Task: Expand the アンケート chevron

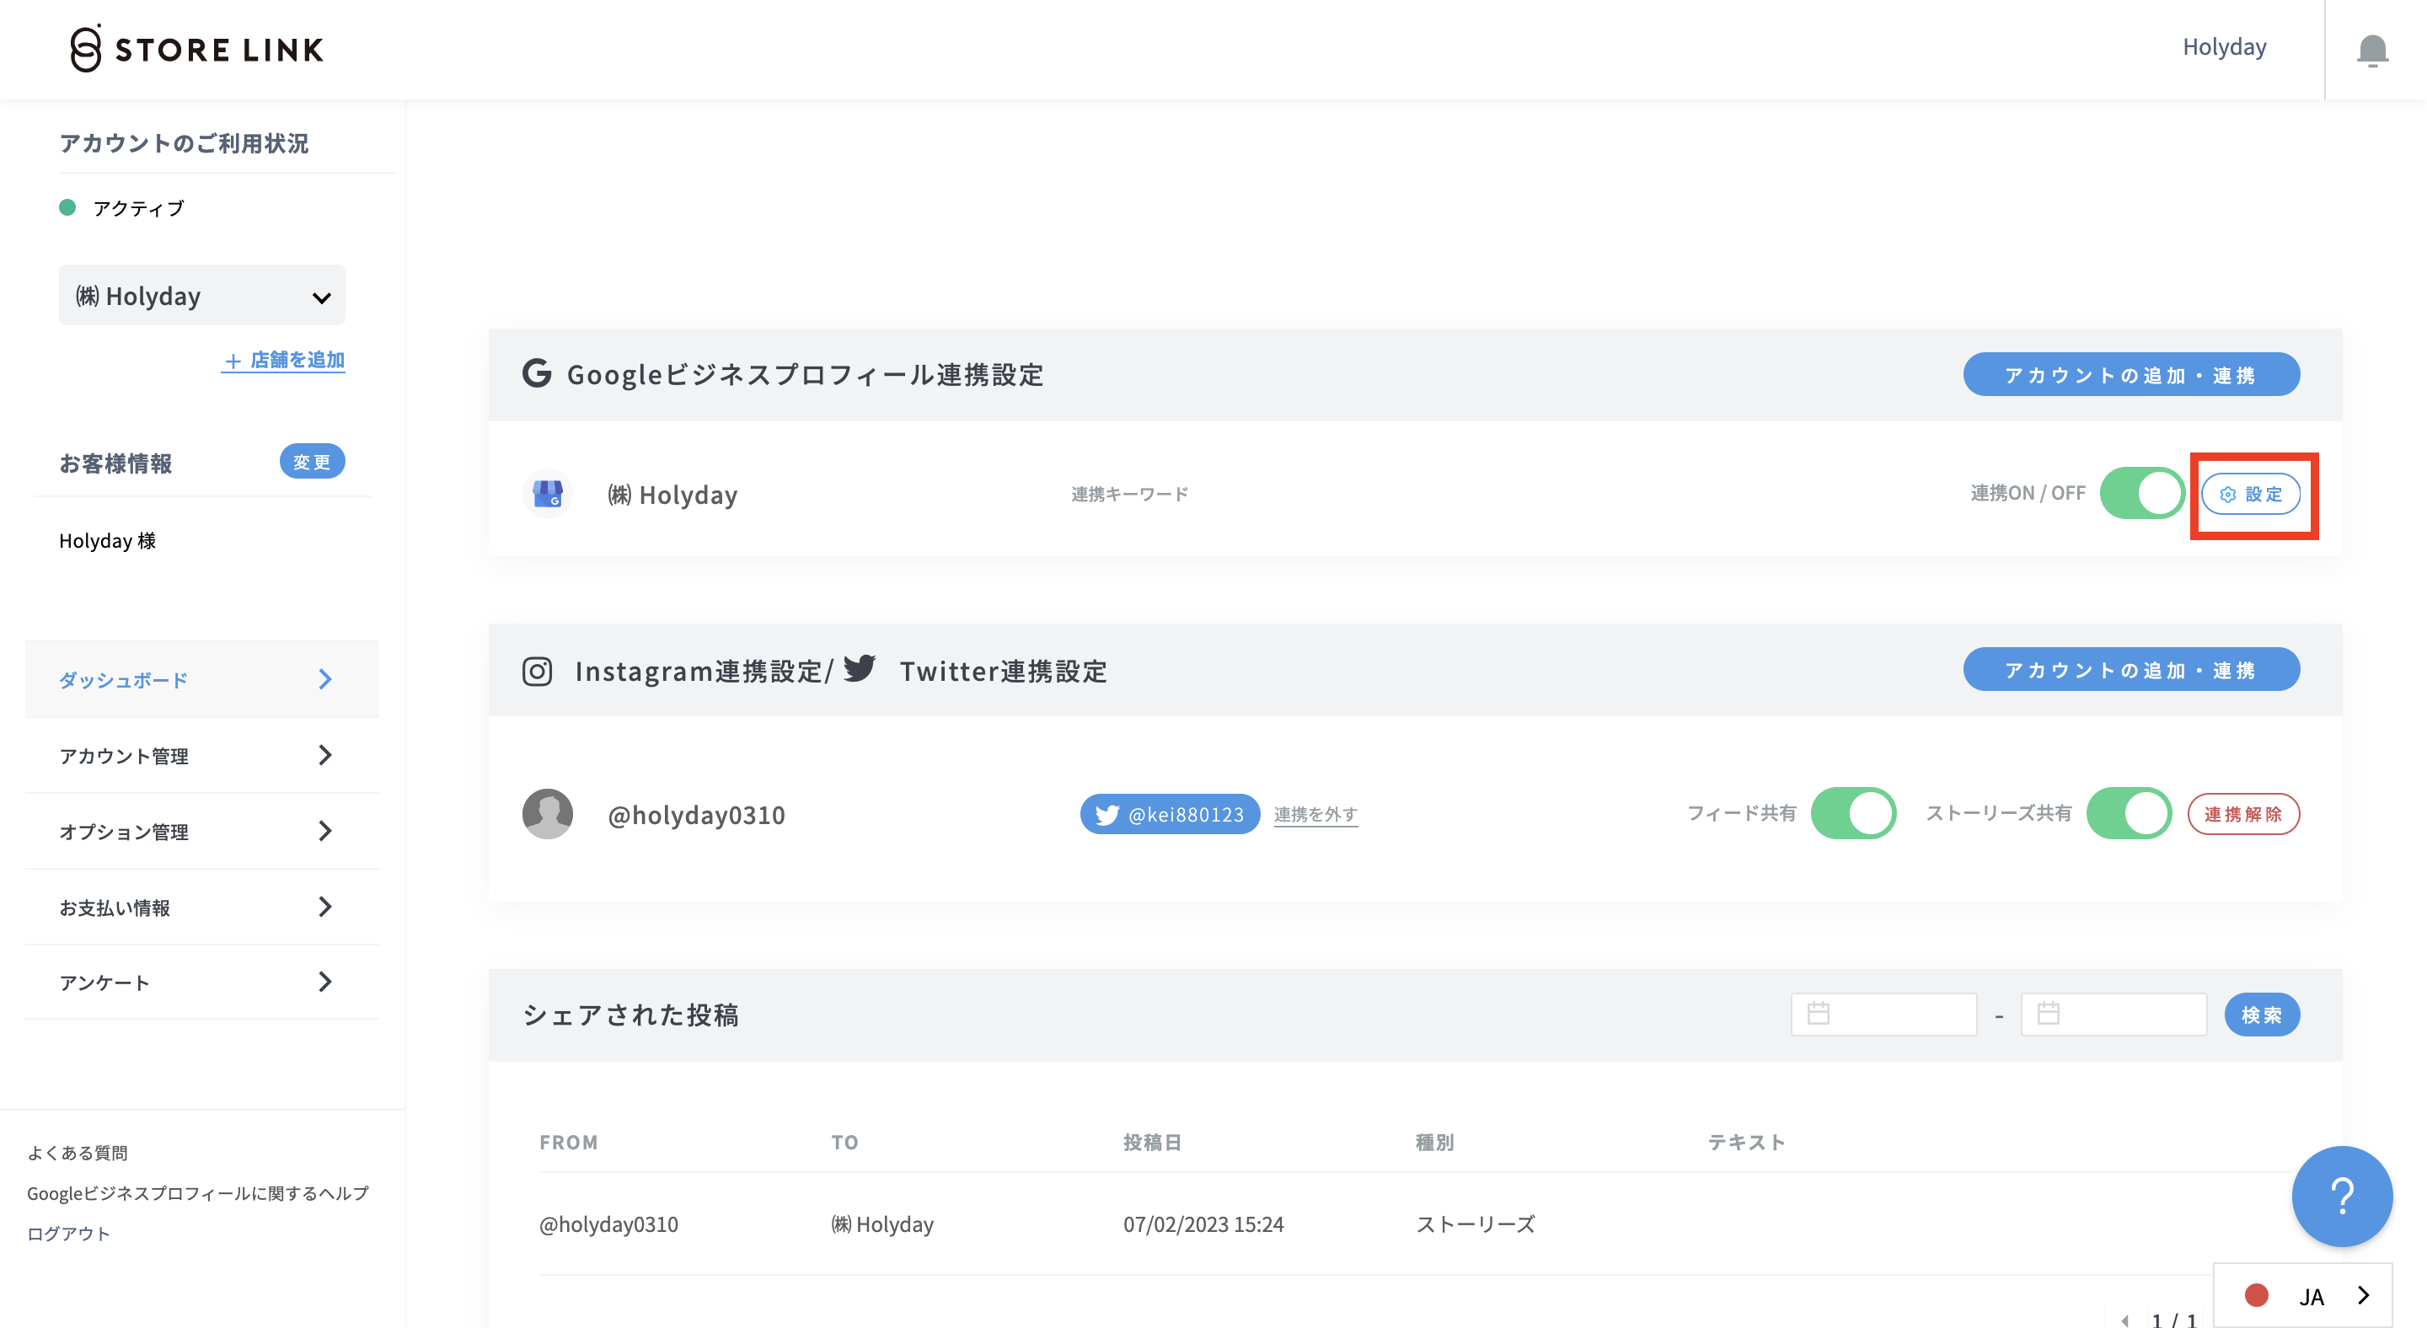Action: point(325,982)
